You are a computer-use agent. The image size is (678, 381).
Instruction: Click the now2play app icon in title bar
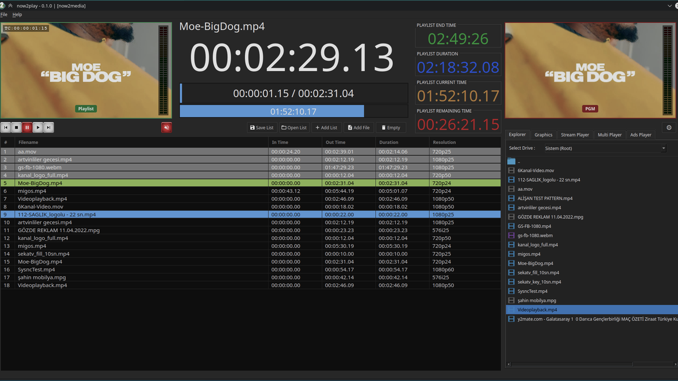2,5
